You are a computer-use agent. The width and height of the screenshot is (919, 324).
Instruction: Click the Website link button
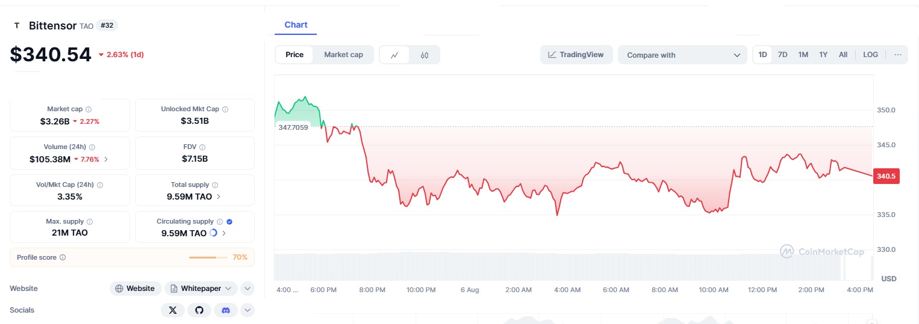pos(136,289)
